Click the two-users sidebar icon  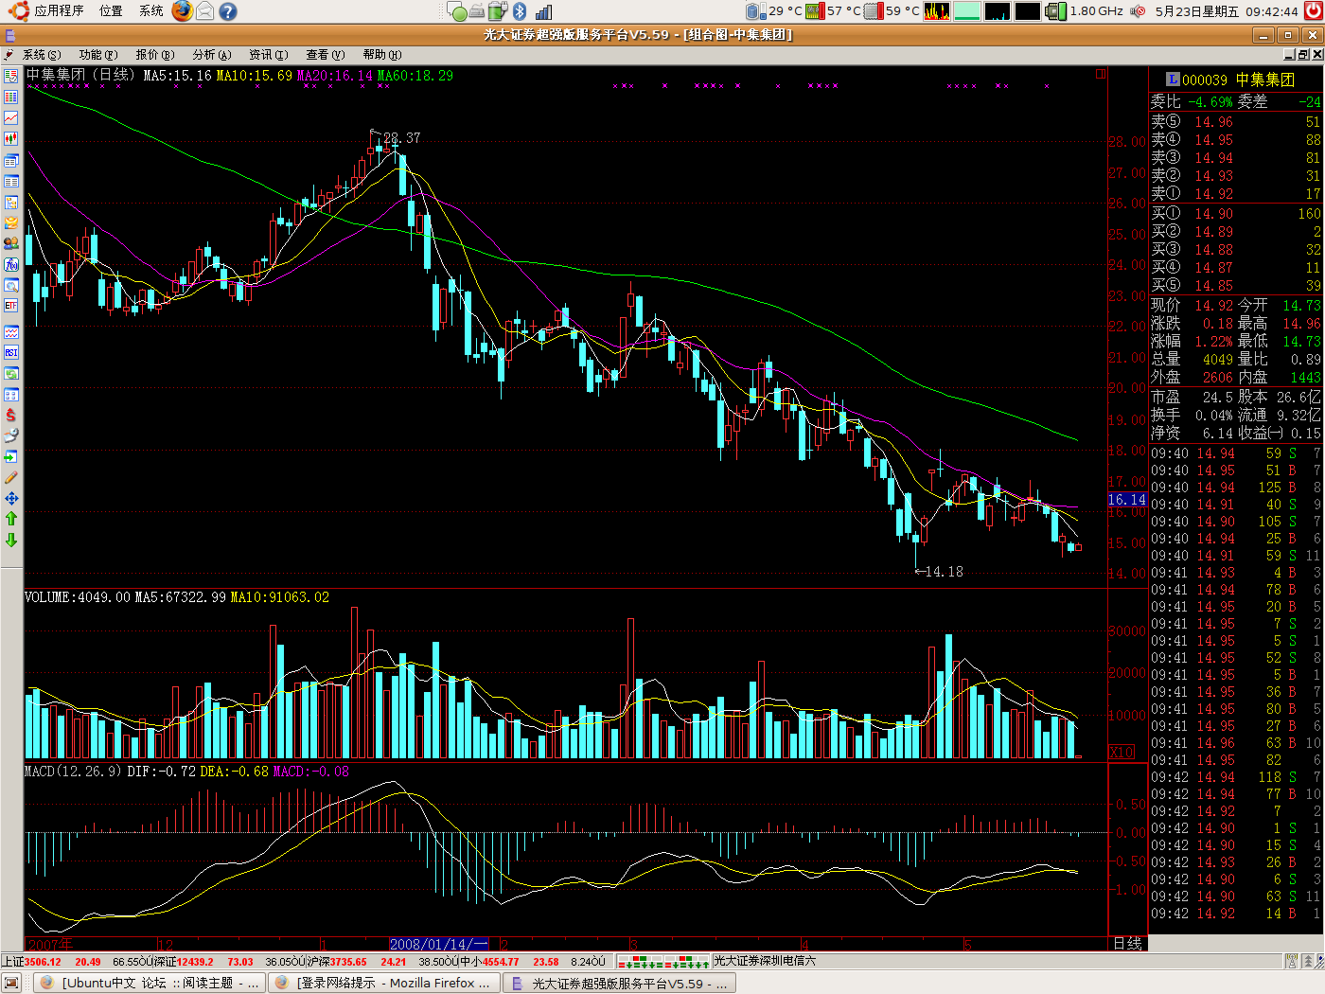(11, 243)
